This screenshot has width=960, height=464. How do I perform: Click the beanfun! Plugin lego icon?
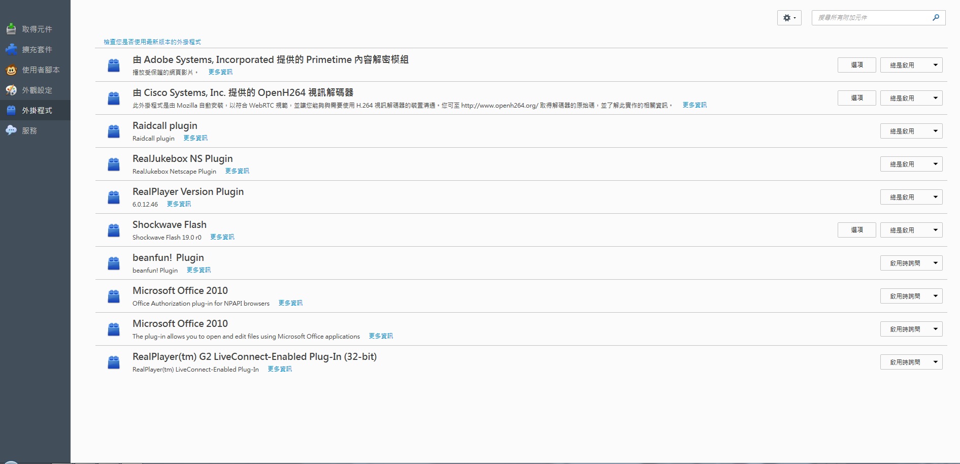(x=114, y=263)
